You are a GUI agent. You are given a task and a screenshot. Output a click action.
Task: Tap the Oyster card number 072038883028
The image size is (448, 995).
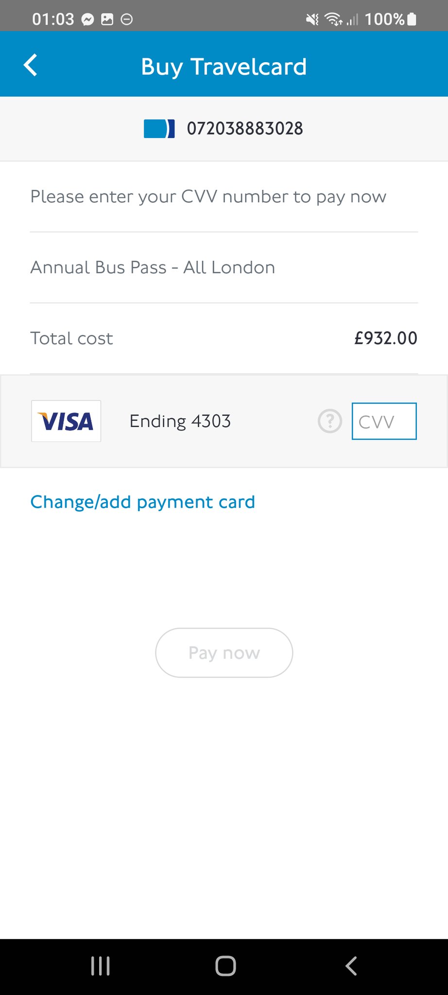(245, 129)
